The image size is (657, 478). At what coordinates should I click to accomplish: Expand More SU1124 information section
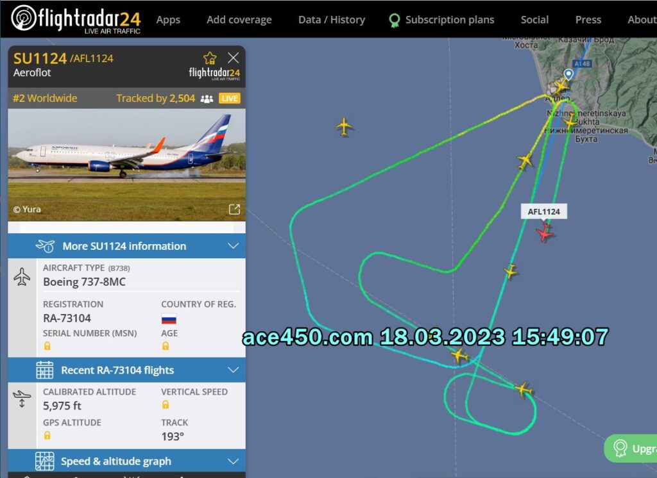pyautogui.click(x=126, y=246)
